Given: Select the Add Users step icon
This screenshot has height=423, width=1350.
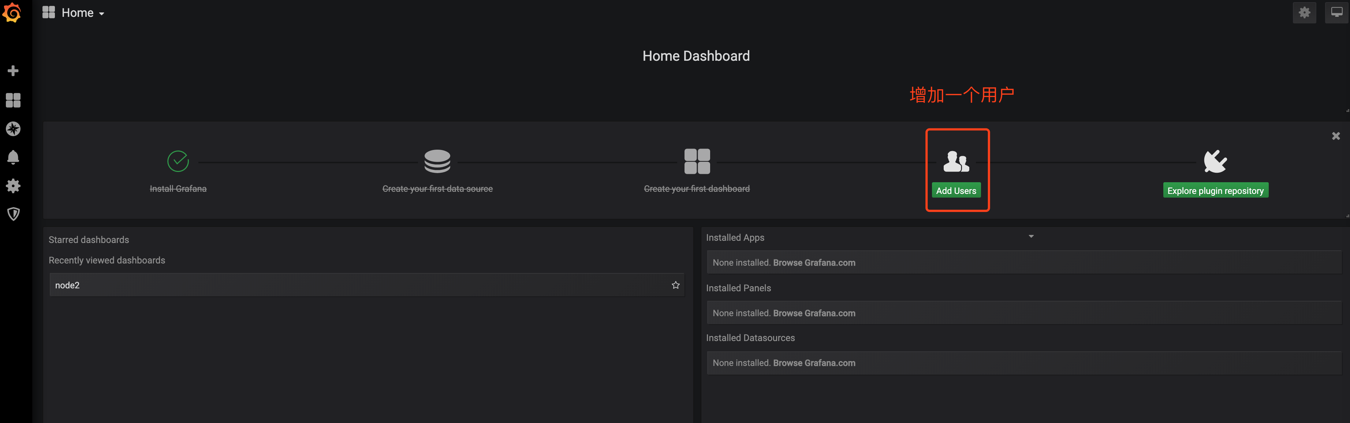Looking at the screenshot, I should 956,161.
